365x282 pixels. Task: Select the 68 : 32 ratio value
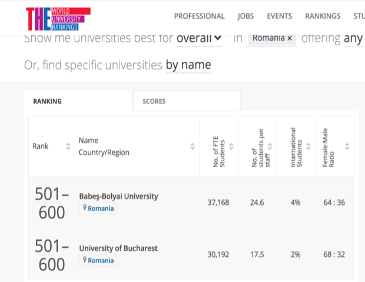[x=334, y=255]
